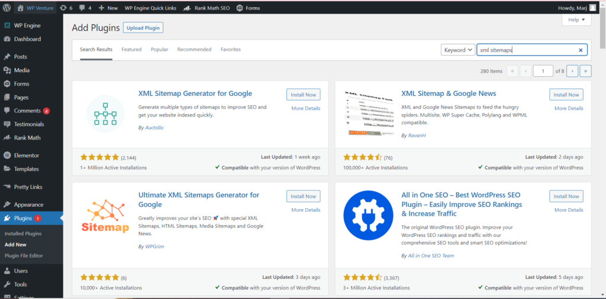The height and width of the screenshot is (299, 606).
Task: Open More Details for XML Sitemap & Google News
Action: coord(569,108)
